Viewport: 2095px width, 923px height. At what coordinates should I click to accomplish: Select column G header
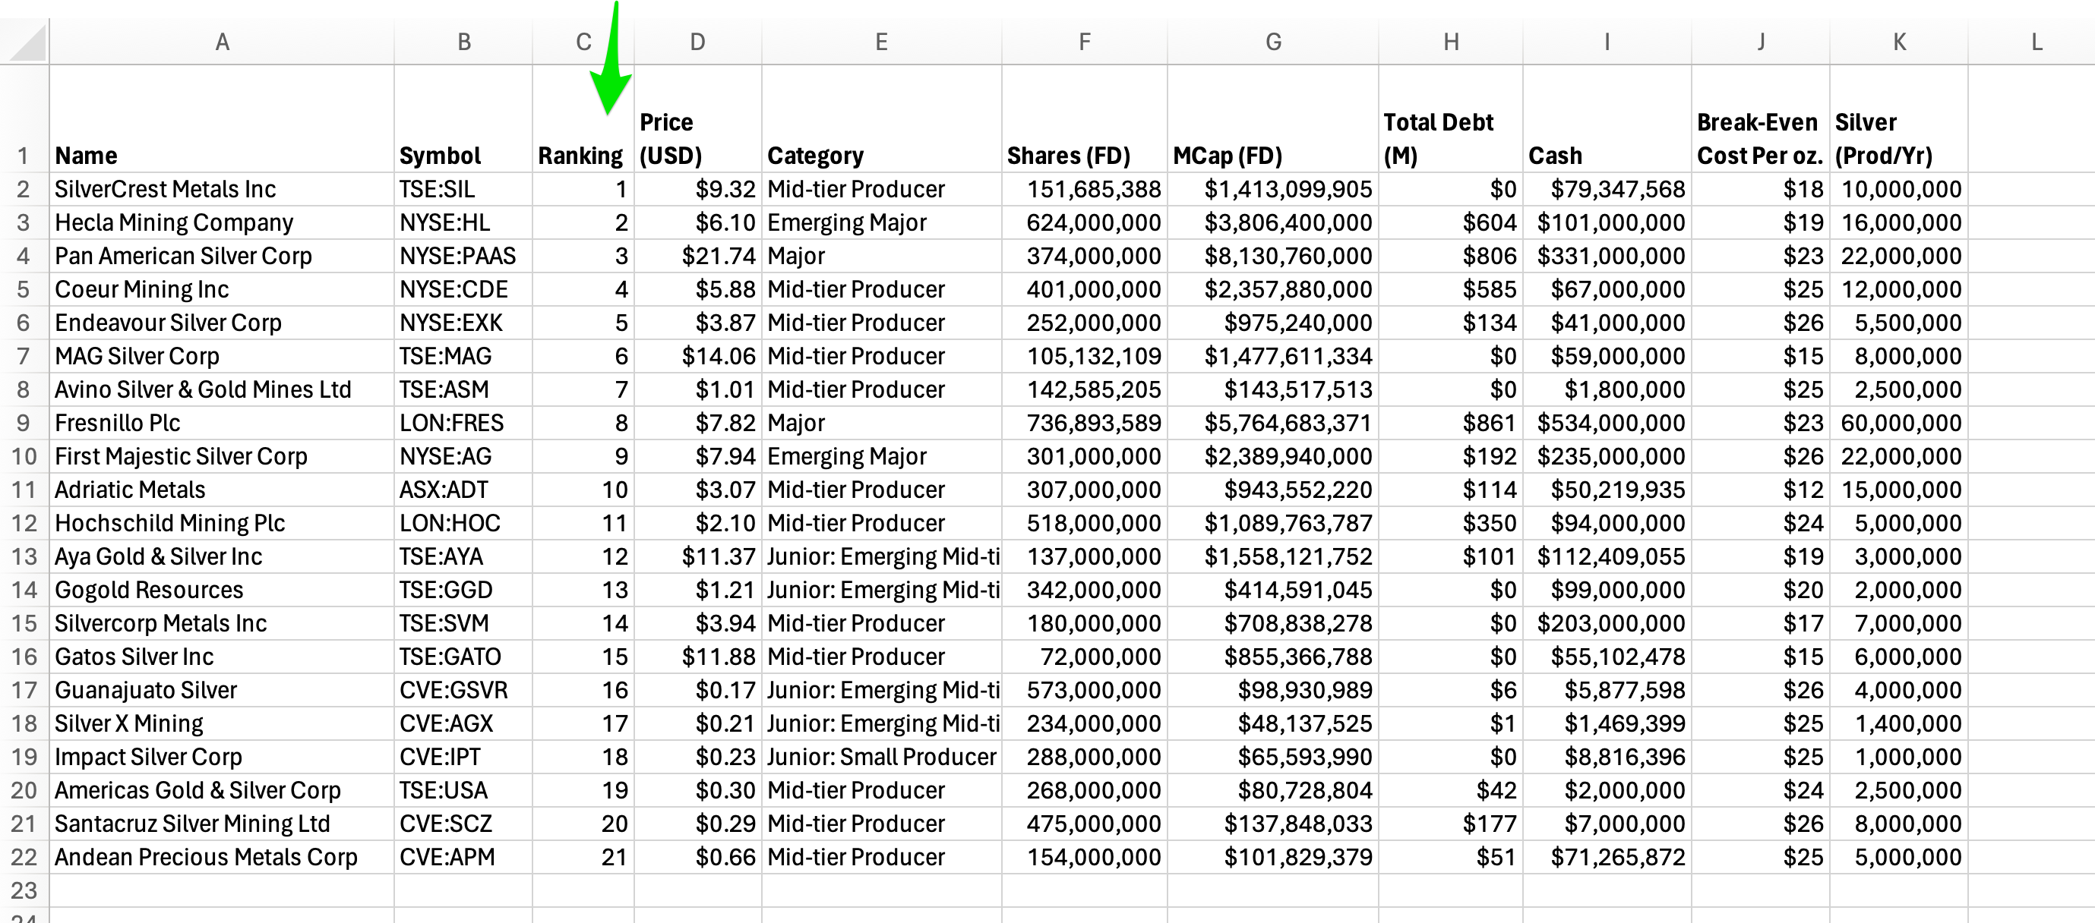click(1274, 42)
